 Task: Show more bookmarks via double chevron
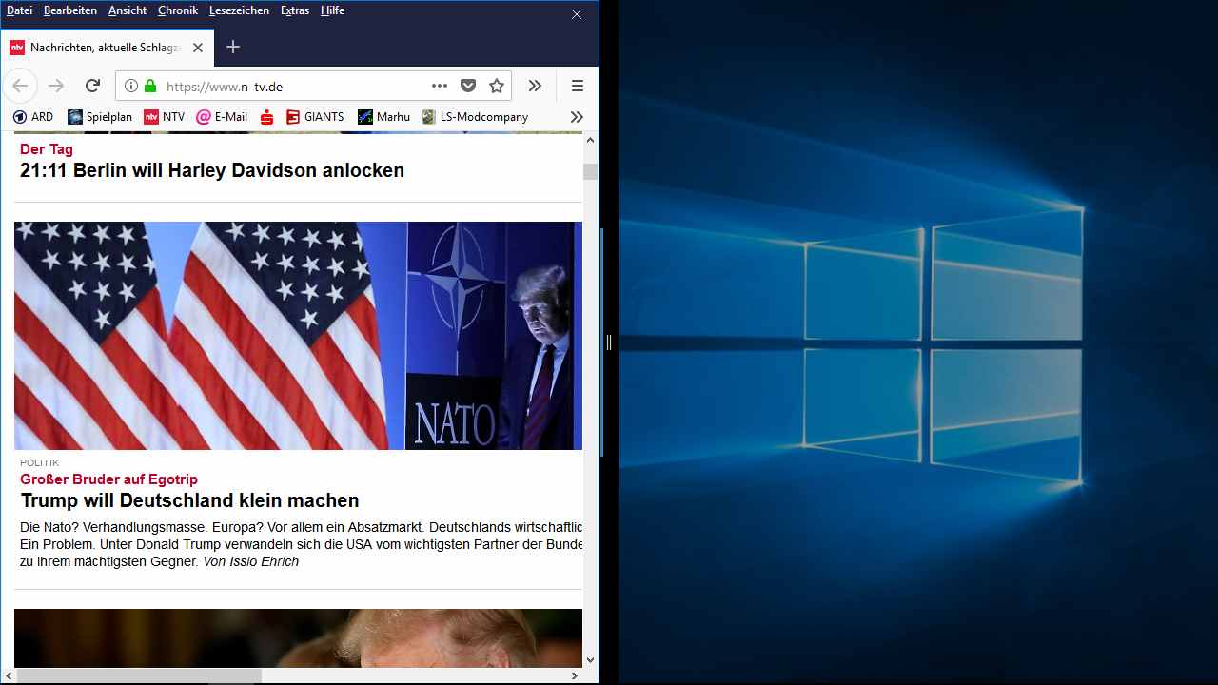pyautogui.click(x=577, y=117)
